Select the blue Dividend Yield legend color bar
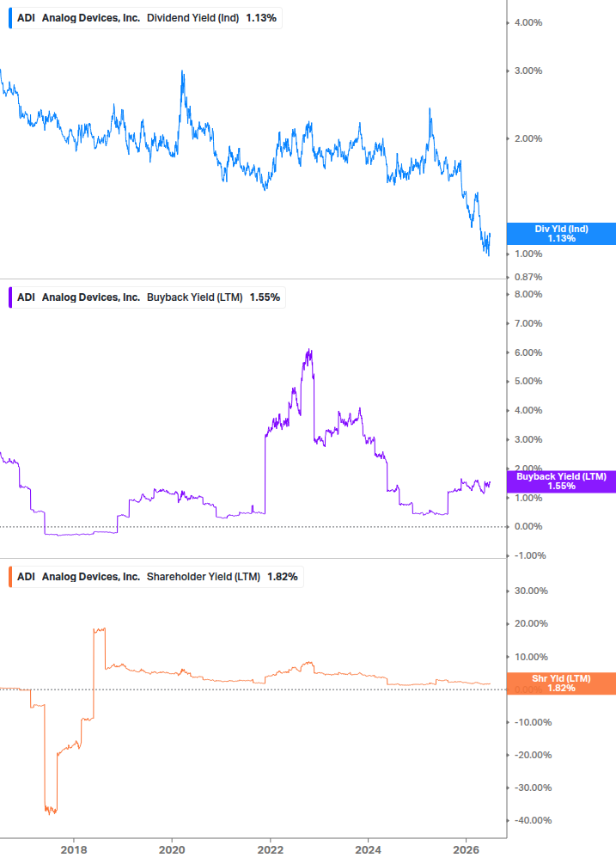 [x=10, y=18]
